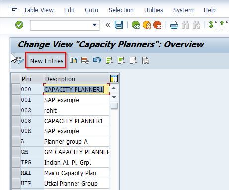
Task: Click the scroll up arrow of table
Action: pyautogui.click(x=114, y=88)
